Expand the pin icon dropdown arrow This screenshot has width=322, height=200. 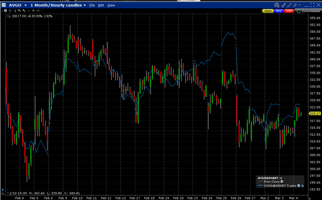pyautogui.click(x=299, y=5)
